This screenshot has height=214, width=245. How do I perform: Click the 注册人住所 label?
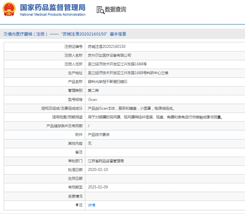pos(73,64)
